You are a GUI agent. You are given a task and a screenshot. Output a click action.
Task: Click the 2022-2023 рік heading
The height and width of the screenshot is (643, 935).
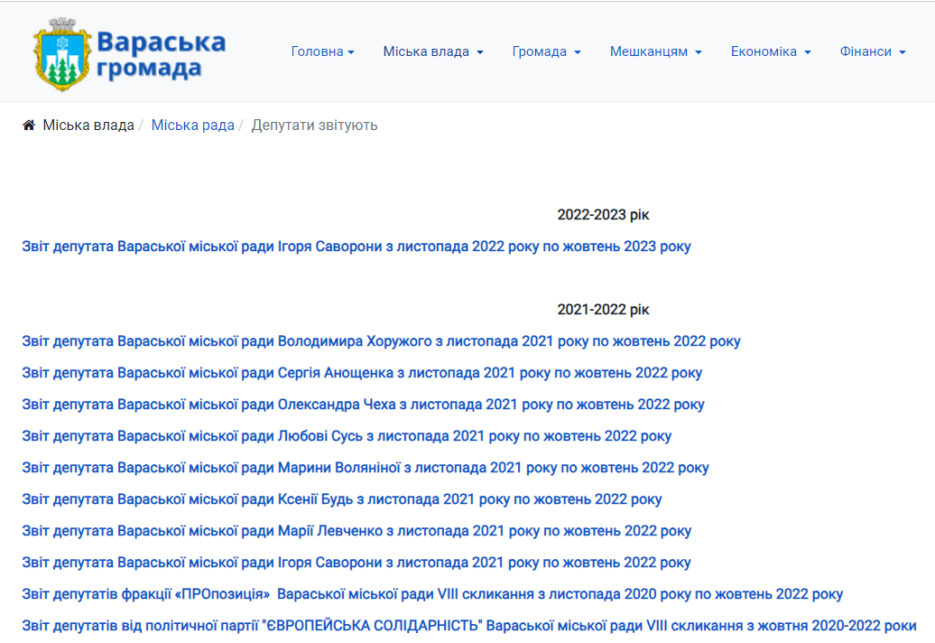tap(603, 215)
